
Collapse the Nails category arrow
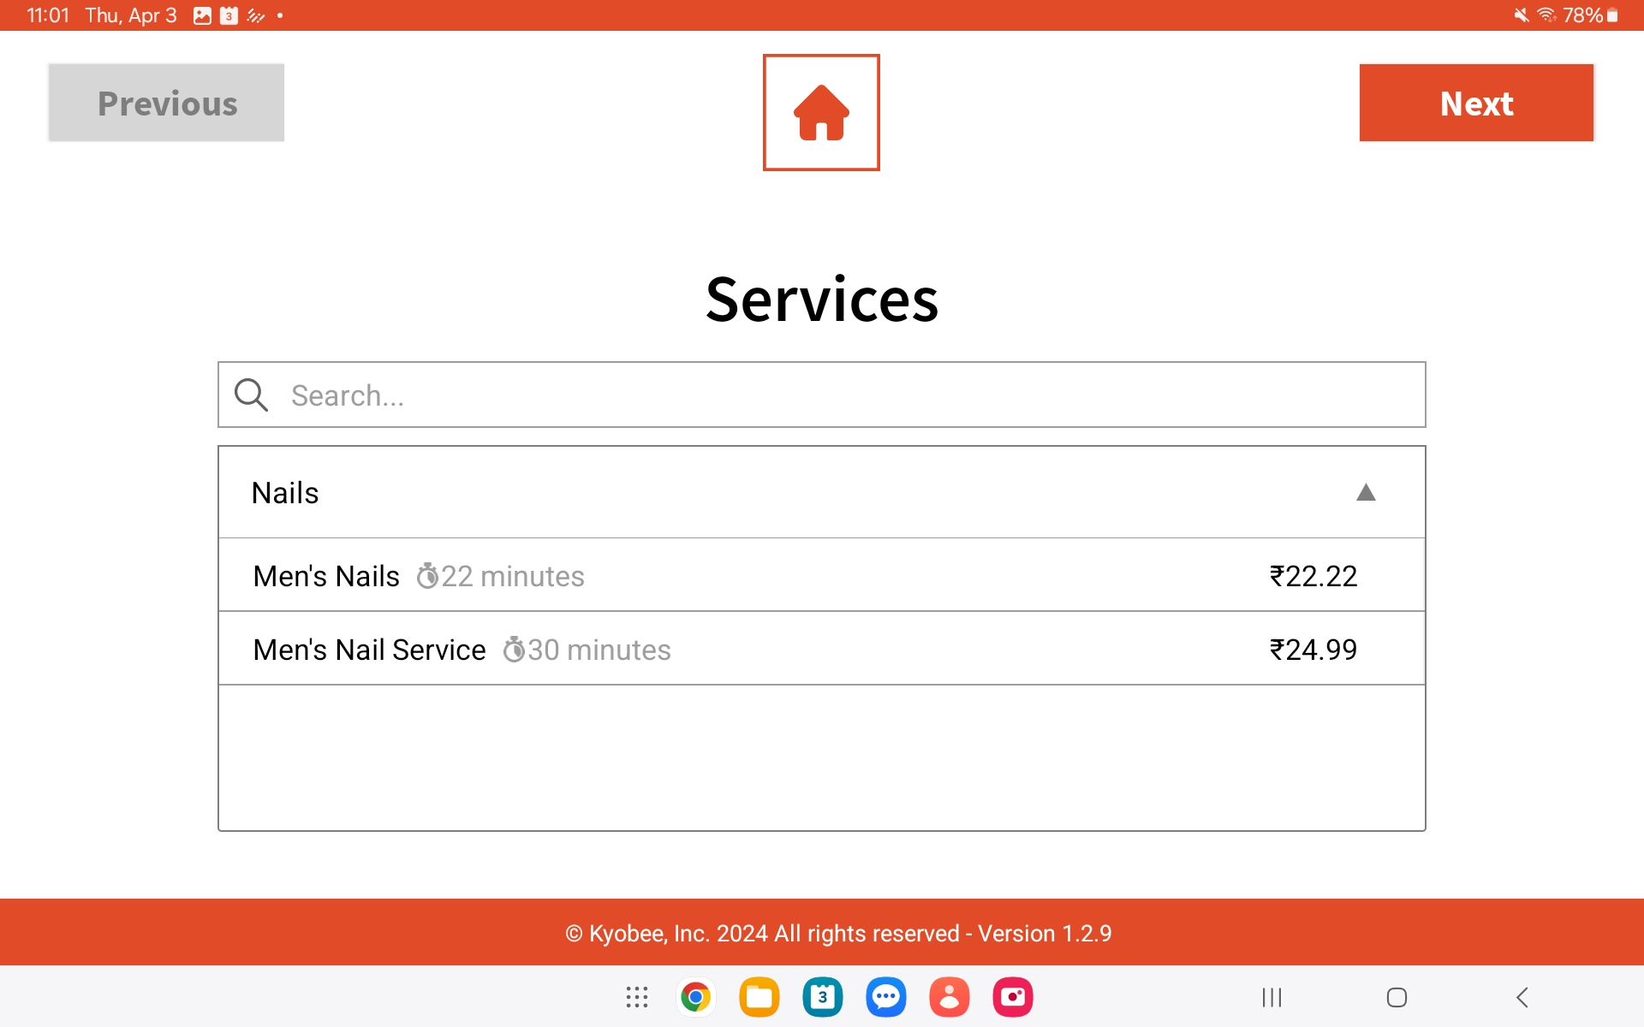click(x=1366, y=492)
